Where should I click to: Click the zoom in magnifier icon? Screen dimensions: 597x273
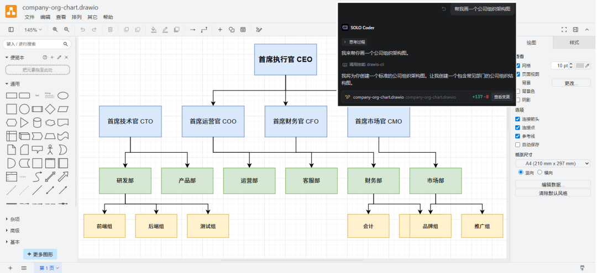click(x=55, y=30)
